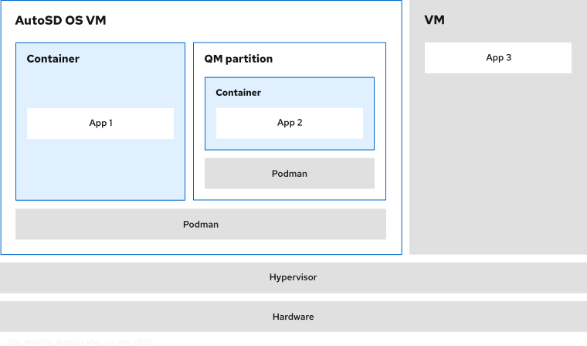The width and height of the screenshot is (587, 346).
Task: Click the faint watermark text below Hardware
Action: pyautogui.click(x=77, y=341)
